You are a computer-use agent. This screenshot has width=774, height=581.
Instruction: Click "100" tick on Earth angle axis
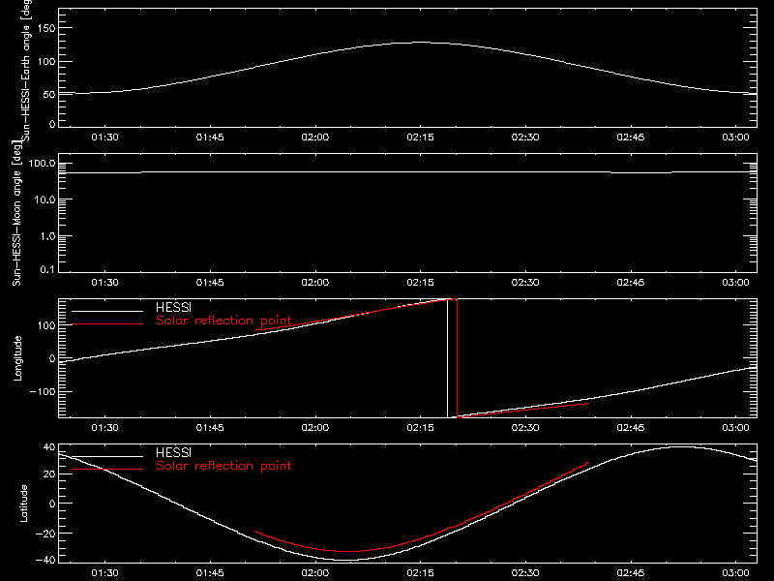click(x=46, y=62)
